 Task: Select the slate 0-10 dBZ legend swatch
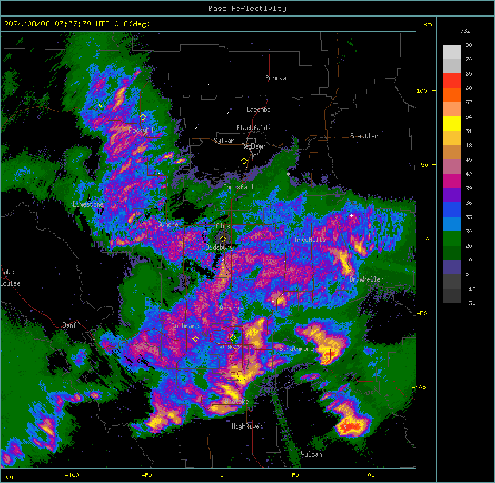point(451,267)
